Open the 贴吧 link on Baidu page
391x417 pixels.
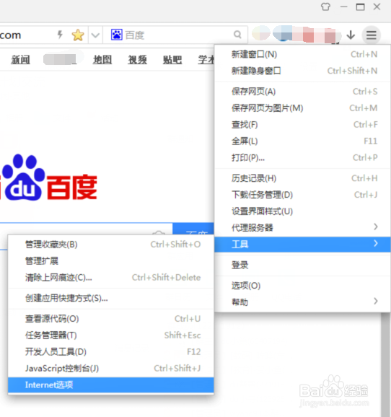point(172,60)
